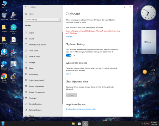Image resolution: width=159 pixels, height=126 pixels.
Task: Open Multitasking icon in sidebar
Action: [x=26, y=74]
